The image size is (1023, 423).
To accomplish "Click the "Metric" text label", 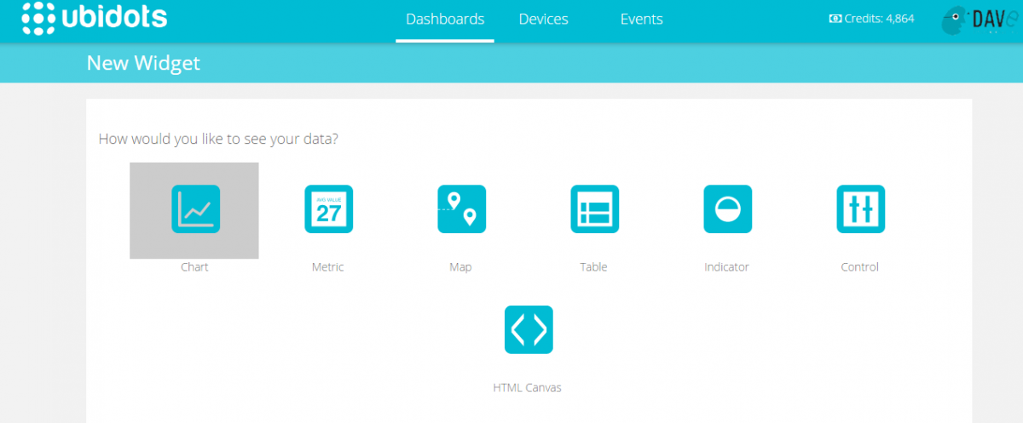I will 328,267.
